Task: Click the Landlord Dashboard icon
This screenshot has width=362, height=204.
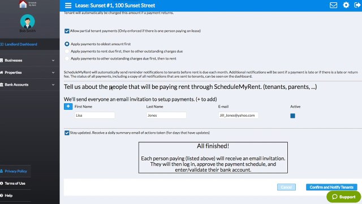Action: tap(2, 44)
